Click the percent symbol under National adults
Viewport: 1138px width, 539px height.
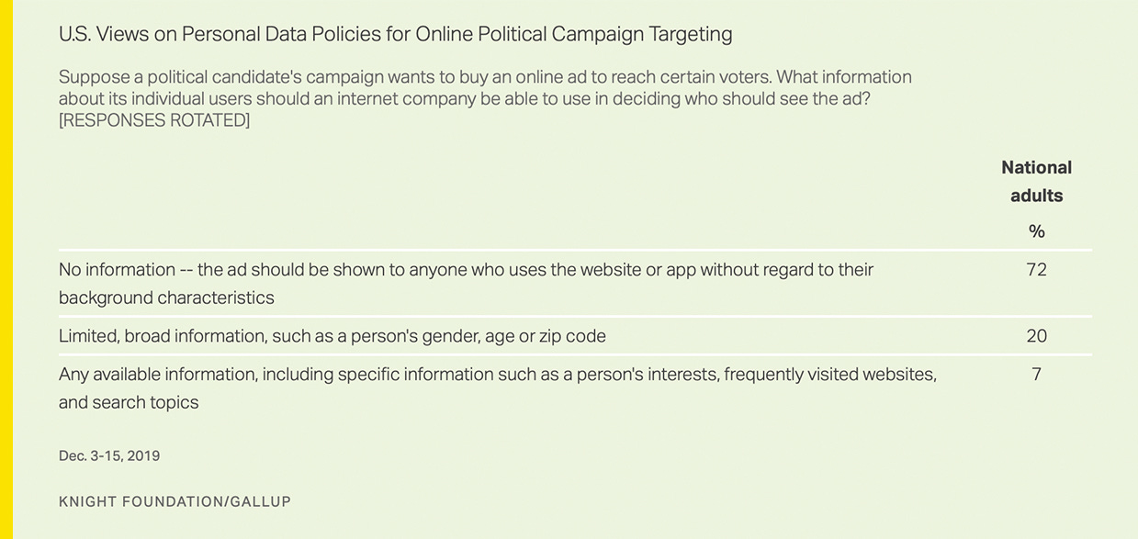[x=1037, y=231]
